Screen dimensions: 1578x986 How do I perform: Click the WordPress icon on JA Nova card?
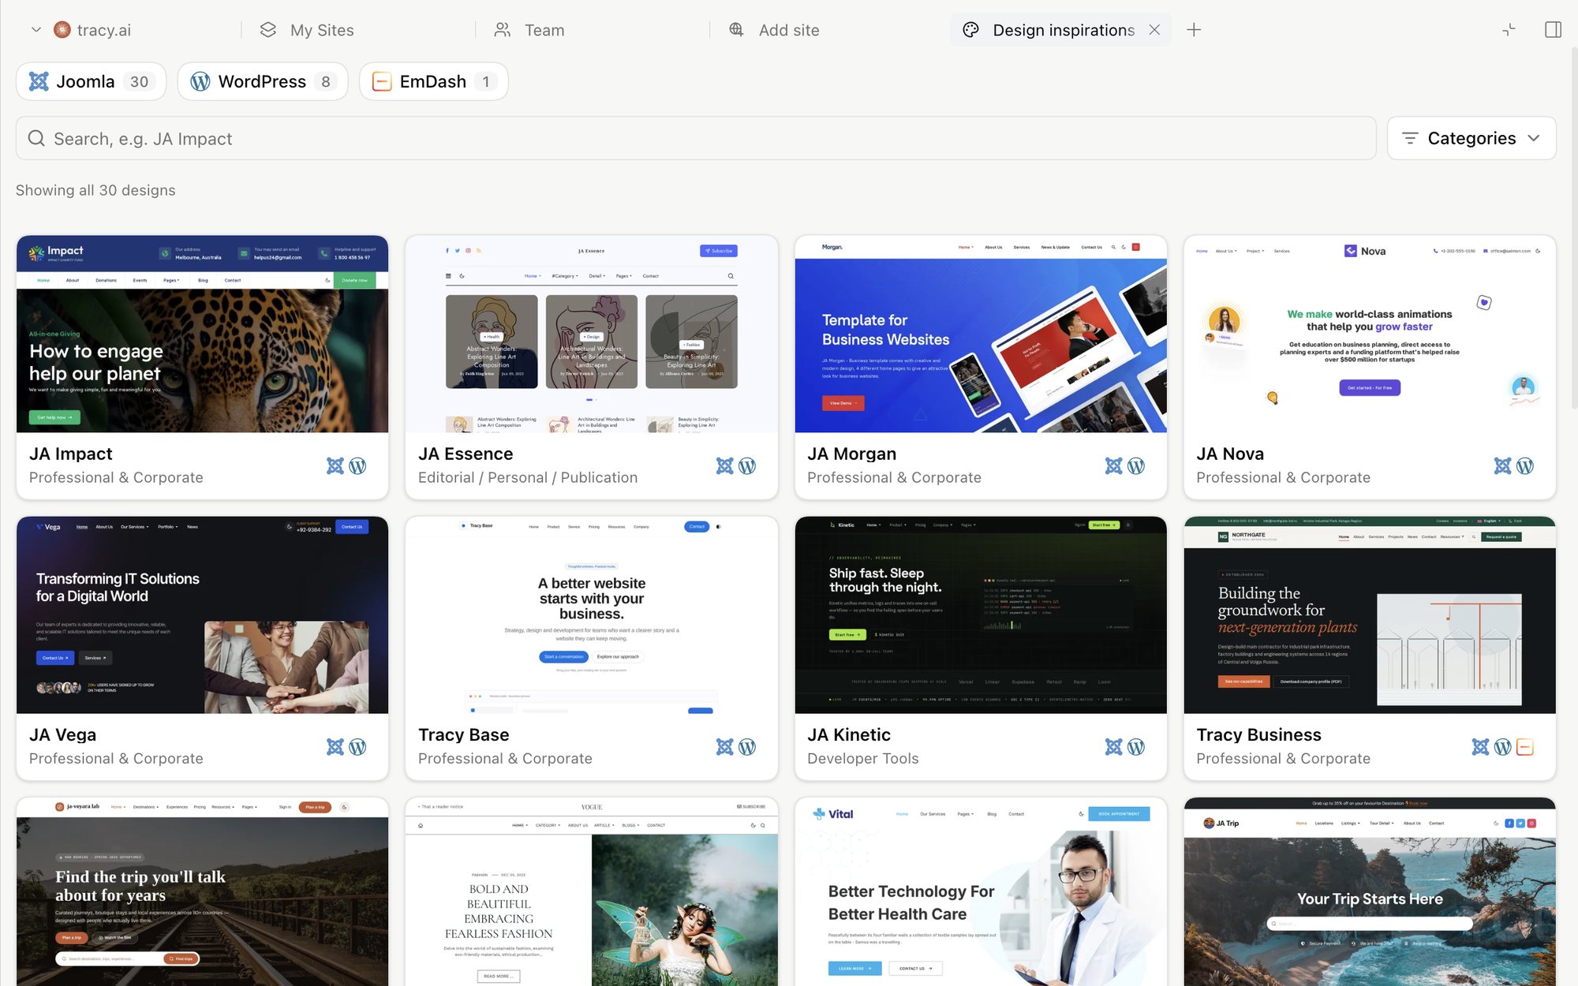1524,466
